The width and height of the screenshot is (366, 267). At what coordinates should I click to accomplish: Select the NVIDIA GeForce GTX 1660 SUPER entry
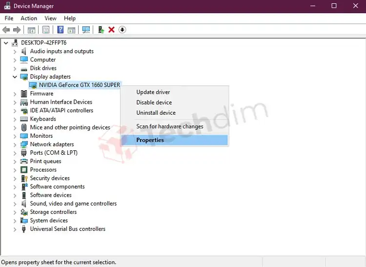click(x=80, y=85)
